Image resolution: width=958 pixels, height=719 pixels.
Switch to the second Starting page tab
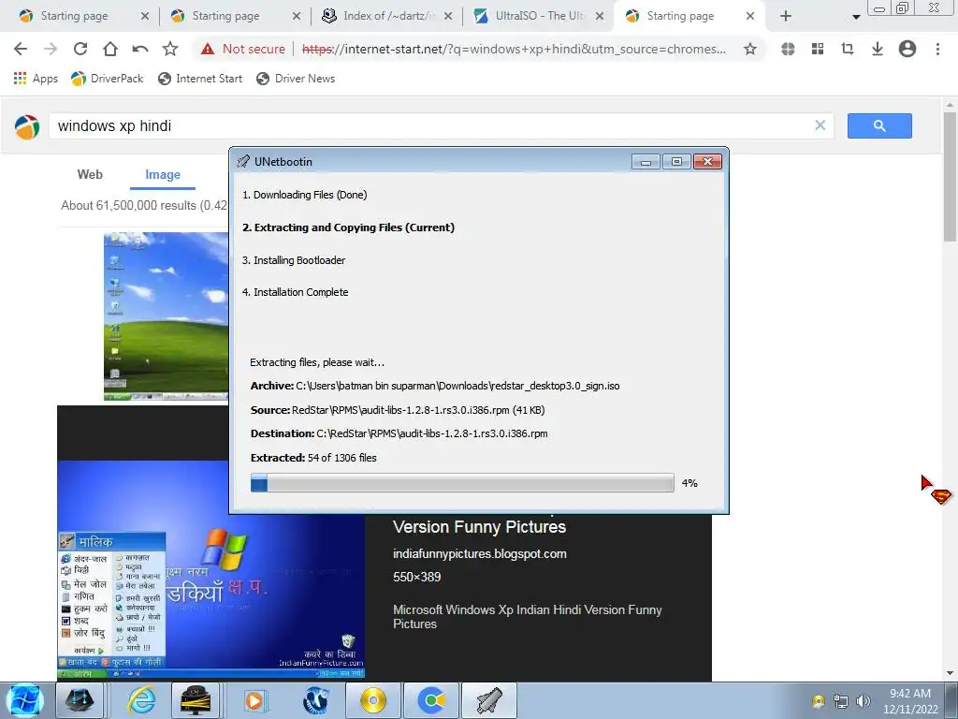(x=225, y=16)
